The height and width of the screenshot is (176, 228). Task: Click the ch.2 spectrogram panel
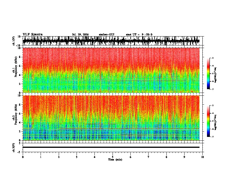(x=111, y=118)
